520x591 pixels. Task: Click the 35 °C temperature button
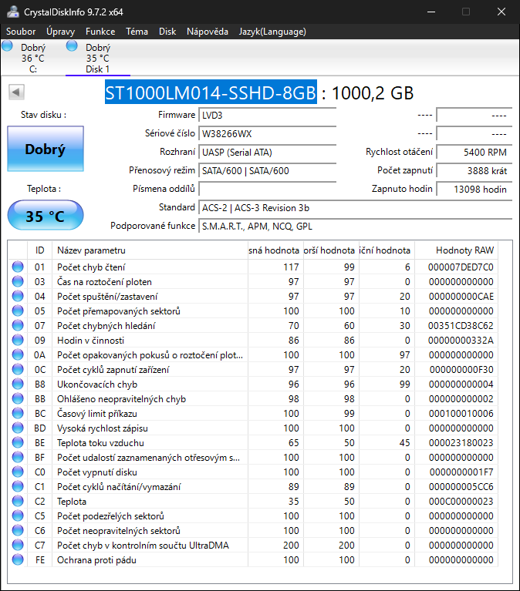[46, 215]
